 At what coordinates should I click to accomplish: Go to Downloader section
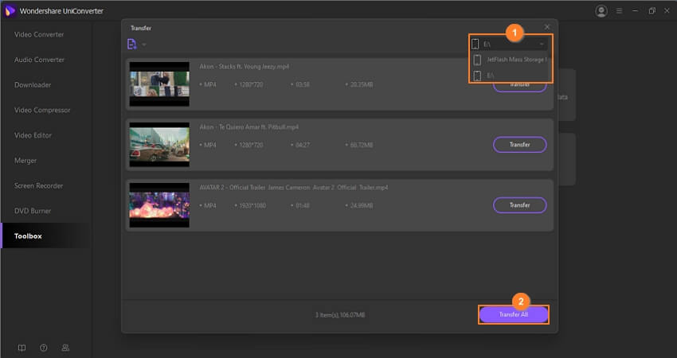tap(33, 85)
